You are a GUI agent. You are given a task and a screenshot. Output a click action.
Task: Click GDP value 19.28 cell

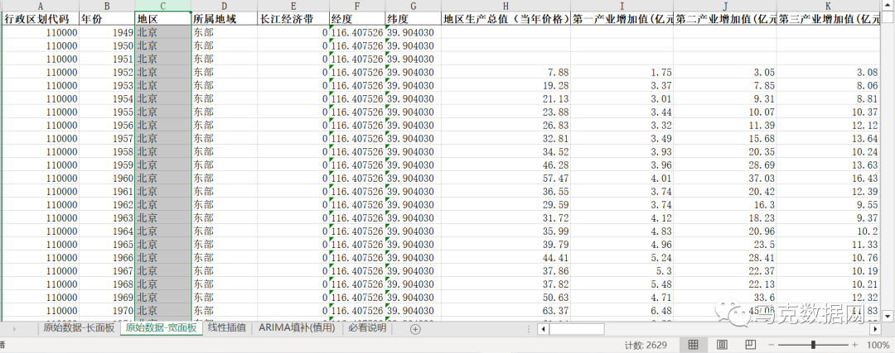coord(506,85)
